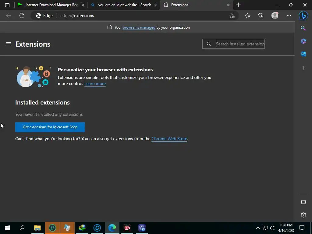This screenshot has height=234, width=312.
Task: Refresh the current page
Action: [x=22, y=16]
